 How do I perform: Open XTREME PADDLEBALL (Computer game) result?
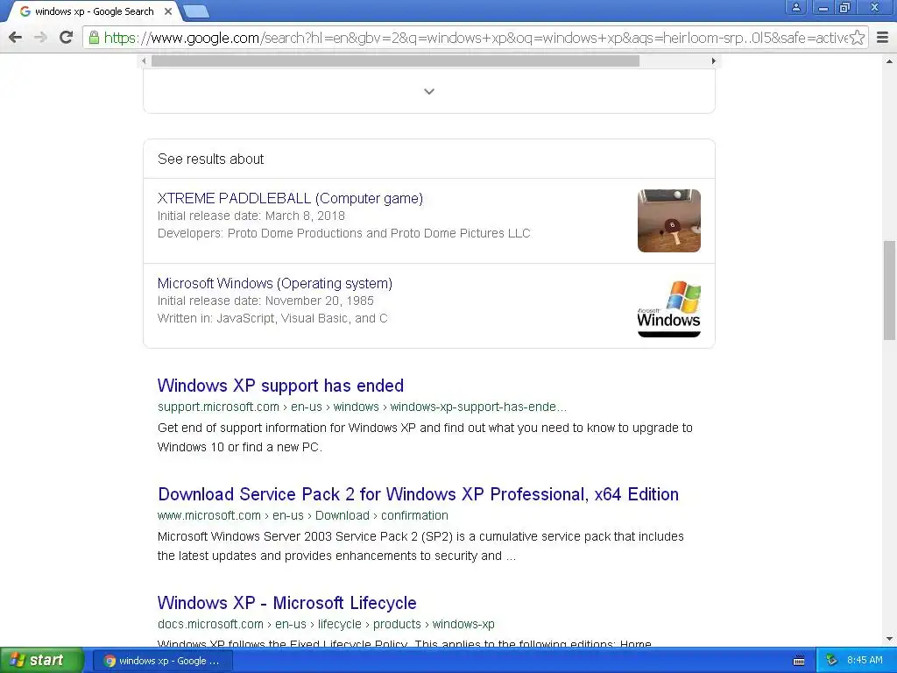point(290,198)
